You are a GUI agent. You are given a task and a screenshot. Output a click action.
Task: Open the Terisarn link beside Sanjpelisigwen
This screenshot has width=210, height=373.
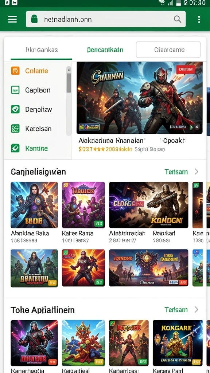click(x=176, y=172)
